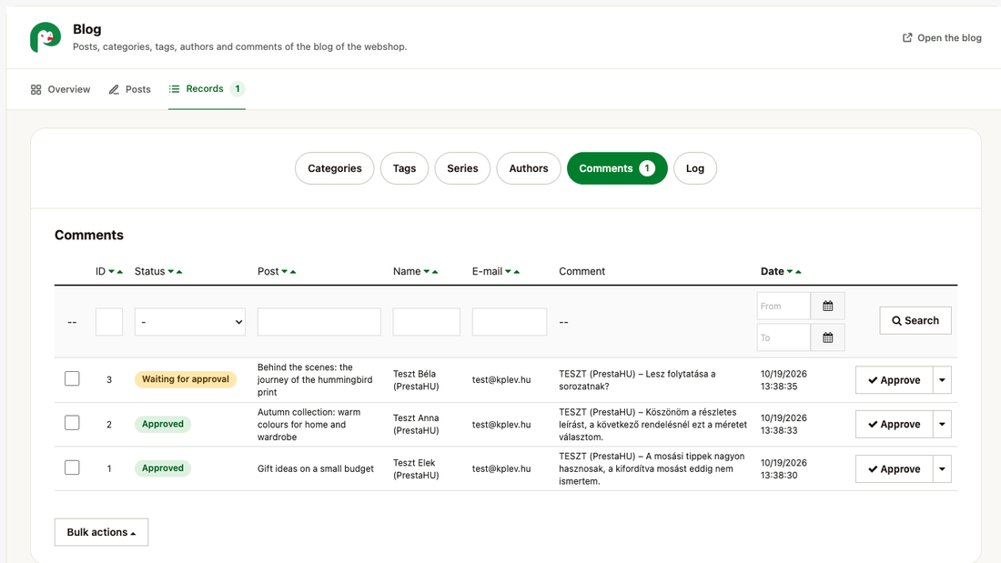Focus the ID filter field
The image size is (1001, 563).
(x=109, y=322)
